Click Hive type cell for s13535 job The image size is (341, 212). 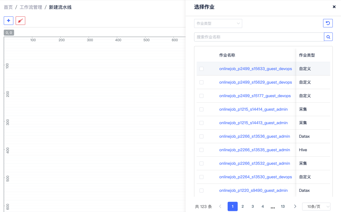pyautogui.click(x=303, y=150)
